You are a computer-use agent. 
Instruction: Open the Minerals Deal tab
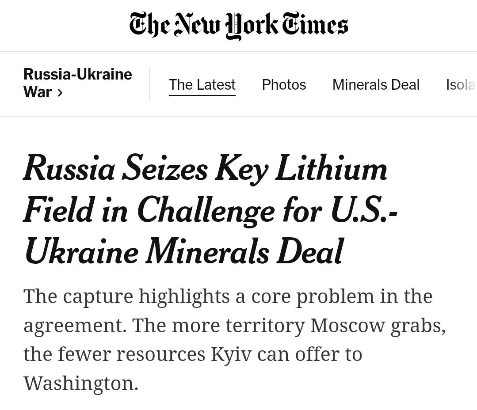(376, 84)
